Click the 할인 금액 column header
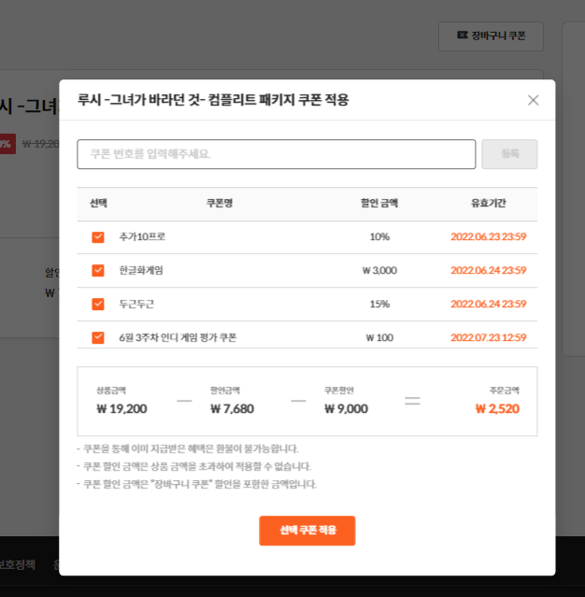The width and height of the screenshot is (585, 597). pyautogui.click(x=379, y=204)
